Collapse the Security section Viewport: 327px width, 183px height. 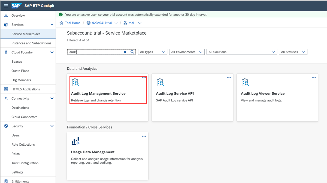click(52, 126)
